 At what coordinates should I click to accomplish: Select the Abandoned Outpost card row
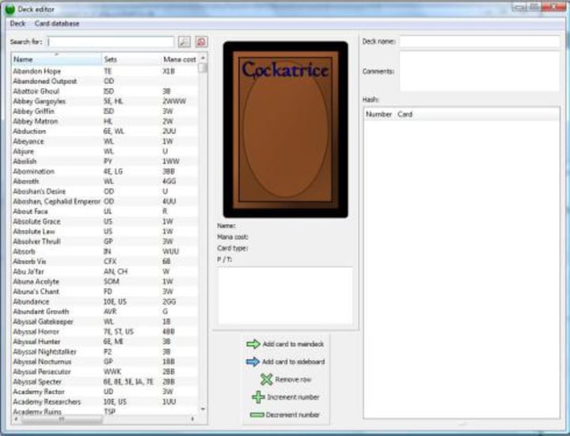(105, 82)
